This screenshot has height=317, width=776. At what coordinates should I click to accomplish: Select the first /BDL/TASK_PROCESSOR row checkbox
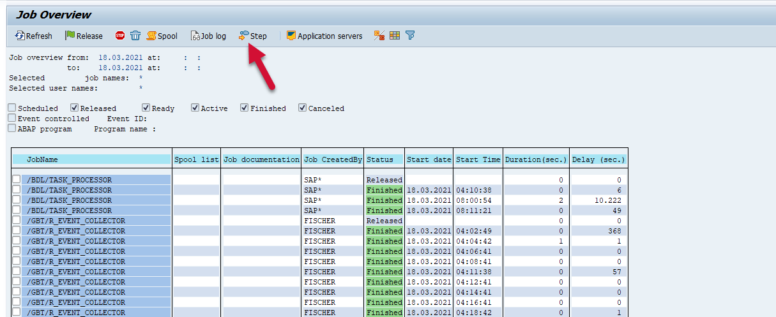[17, 180]
